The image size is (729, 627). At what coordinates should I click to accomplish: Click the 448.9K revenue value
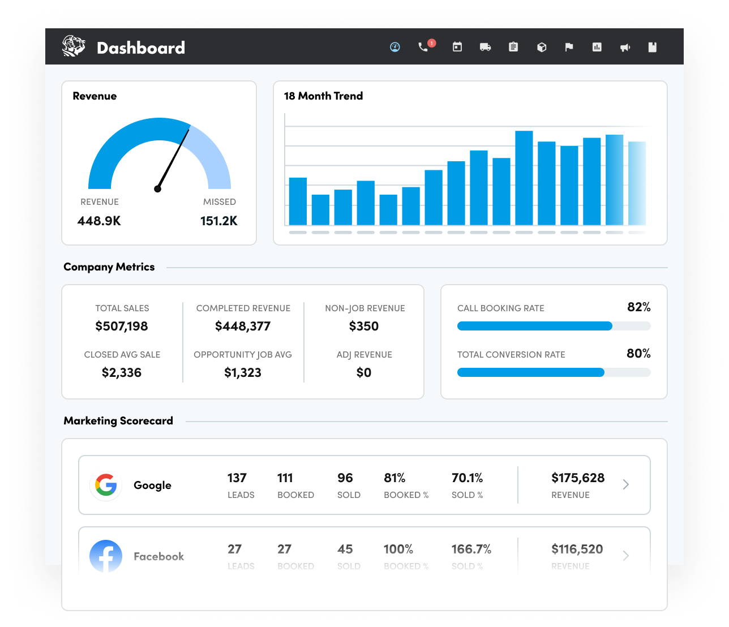tap(99, 221)
